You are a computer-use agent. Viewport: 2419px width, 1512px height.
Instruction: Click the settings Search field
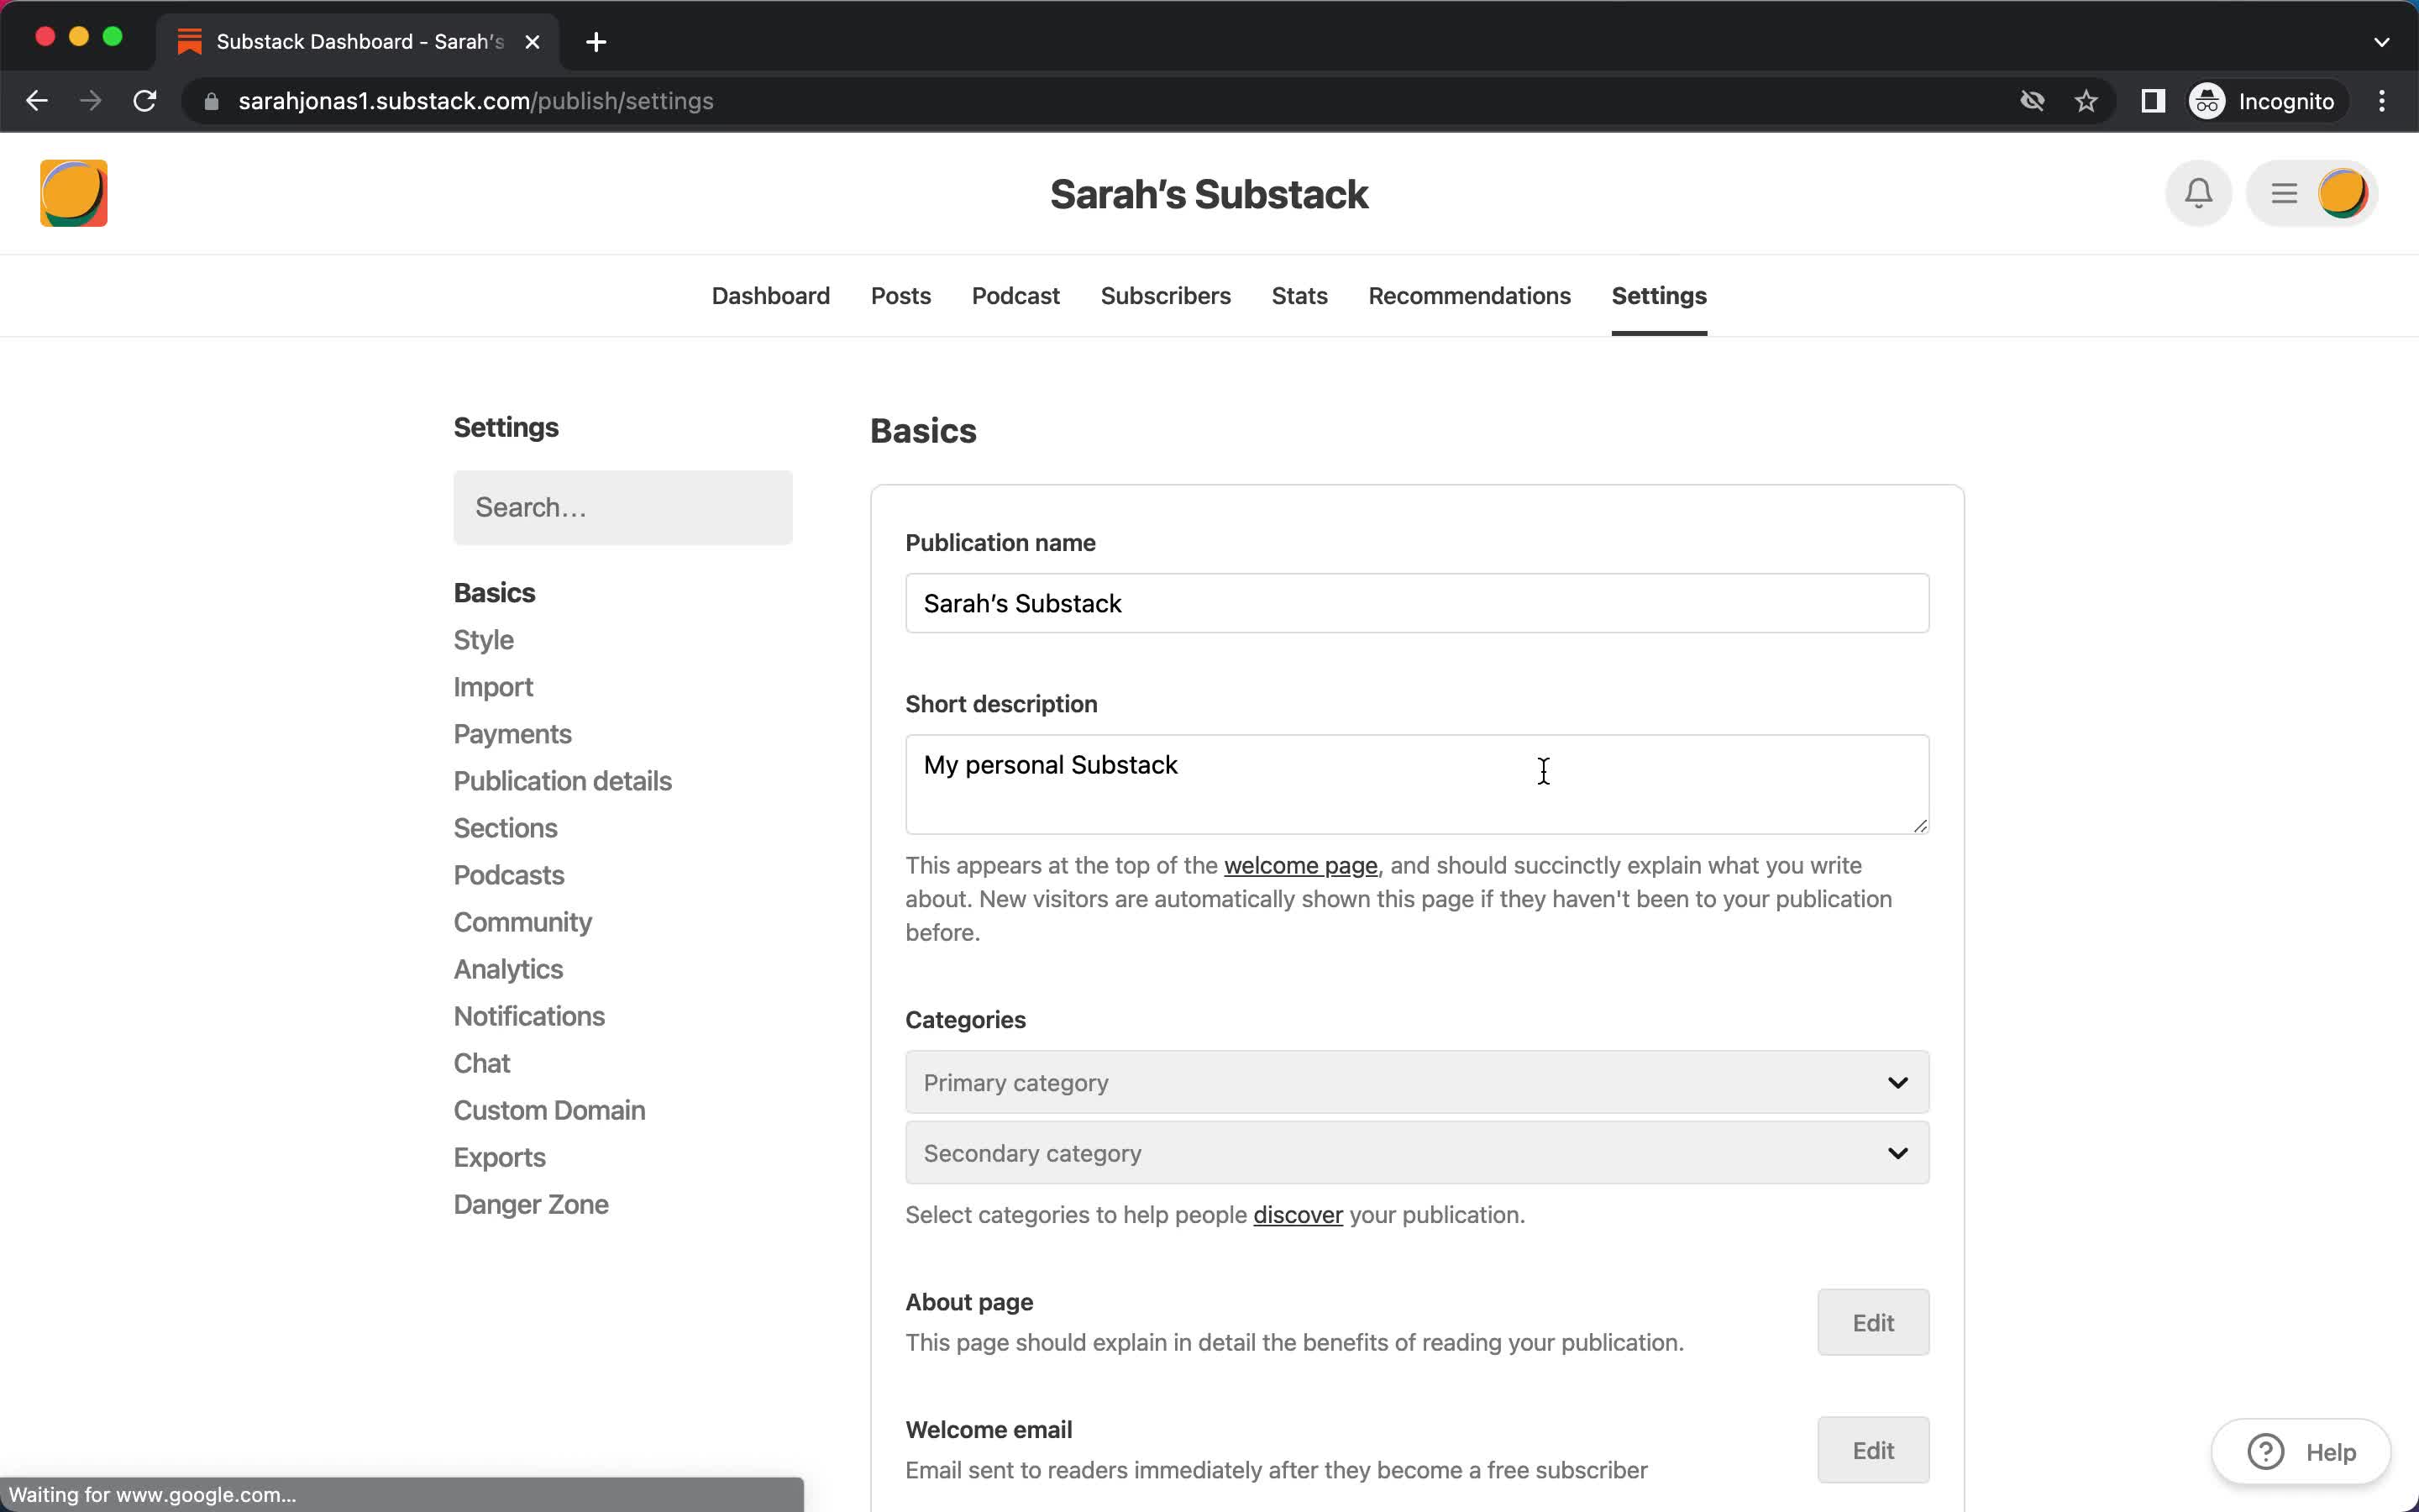[x=622, y=507]
